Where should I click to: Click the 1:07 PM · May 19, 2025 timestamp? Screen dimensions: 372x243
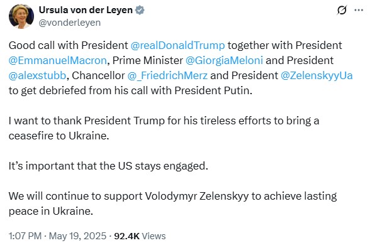point(57,236)
